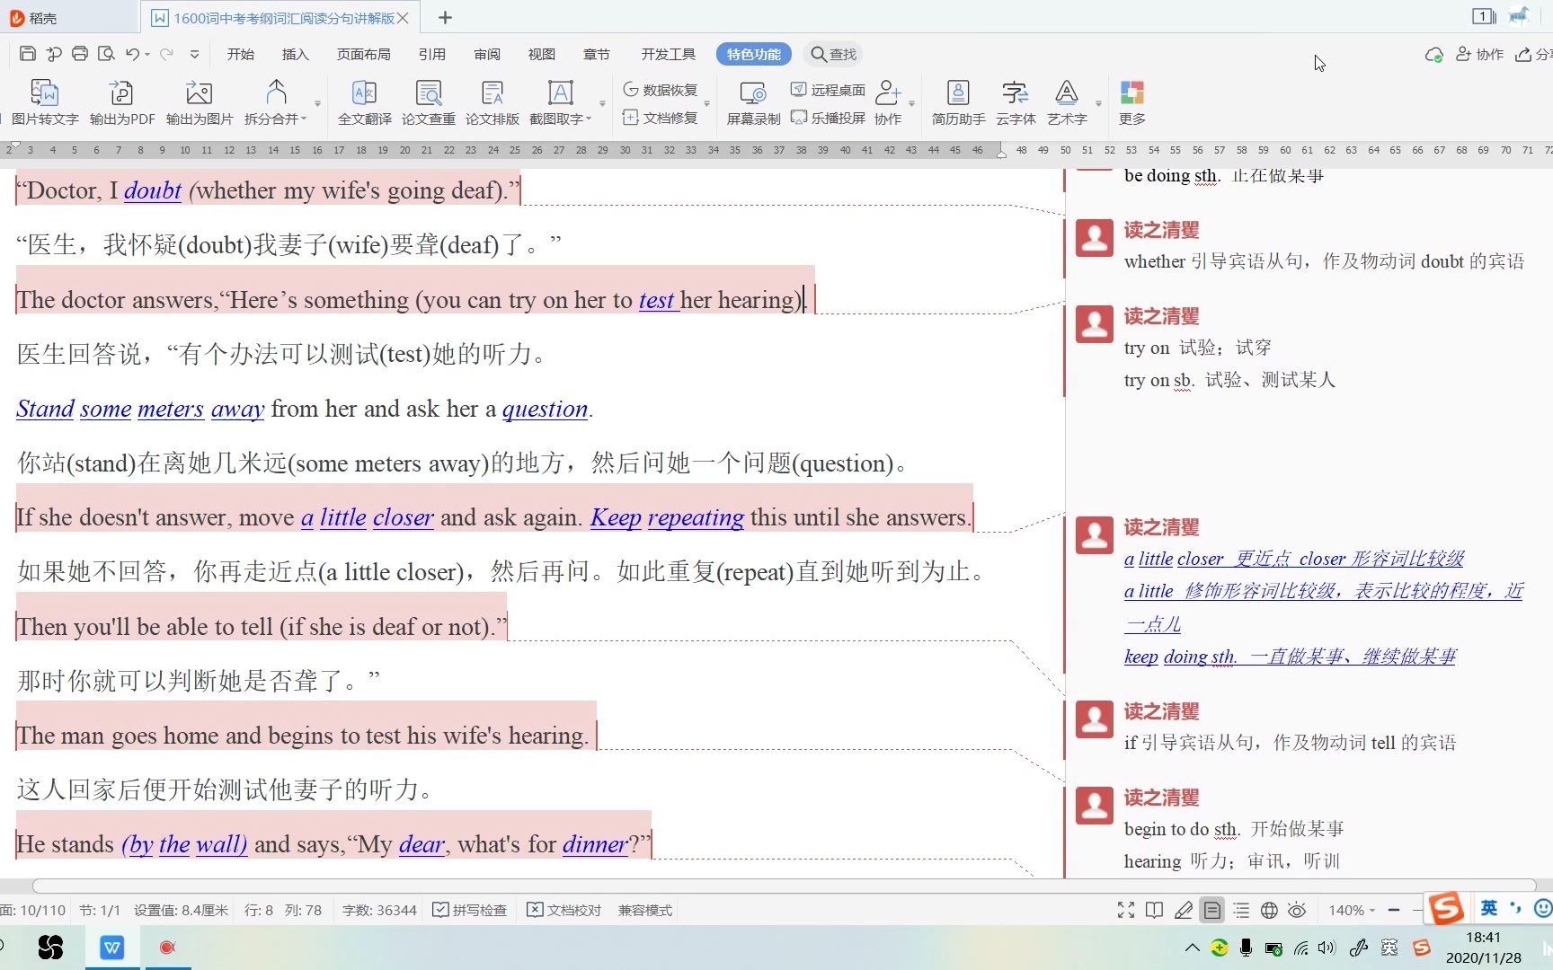Open the 开始 ribbon tab
This screenshot has width=1553, height=970.
pyautogui.click(x=241, y=54)
